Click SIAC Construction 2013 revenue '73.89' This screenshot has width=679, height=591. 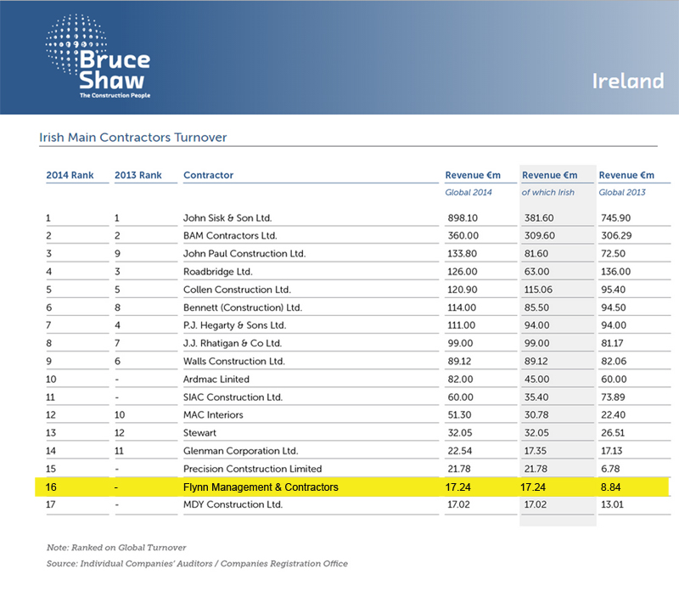click(613, 397)
